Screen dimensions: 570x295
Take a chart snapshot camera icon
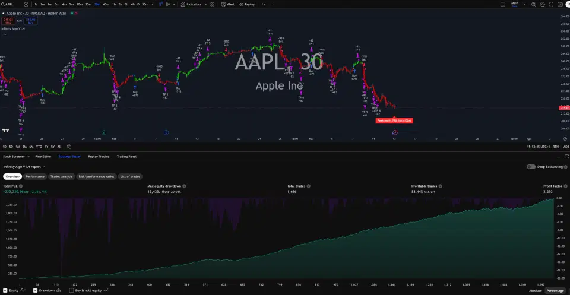point(560,4)
